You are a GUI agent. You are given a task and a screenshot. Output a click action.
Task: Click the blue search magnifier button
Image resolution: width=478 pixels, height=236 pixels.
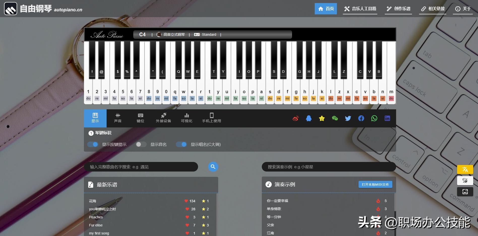[213, 167]
